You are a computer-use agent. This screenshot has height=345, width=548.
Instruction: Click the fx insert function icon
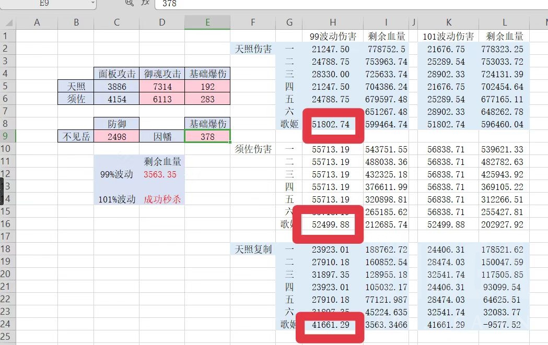[145, 4]
